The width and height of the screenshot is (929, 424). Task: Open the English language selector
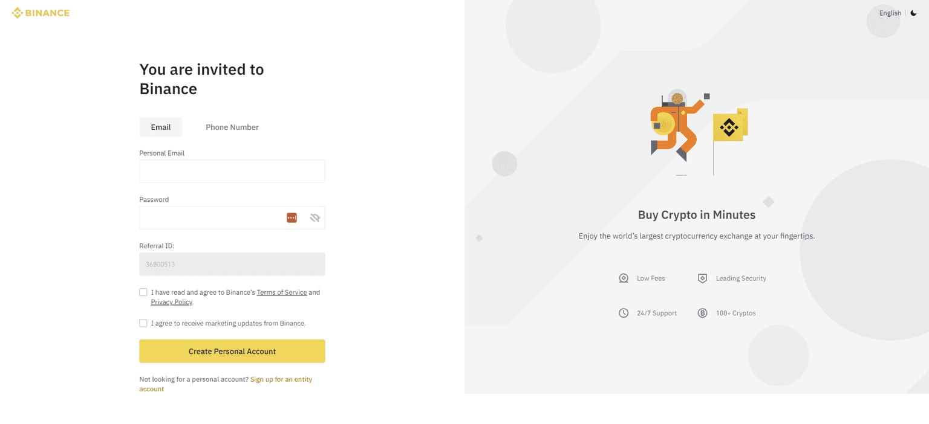890,13
